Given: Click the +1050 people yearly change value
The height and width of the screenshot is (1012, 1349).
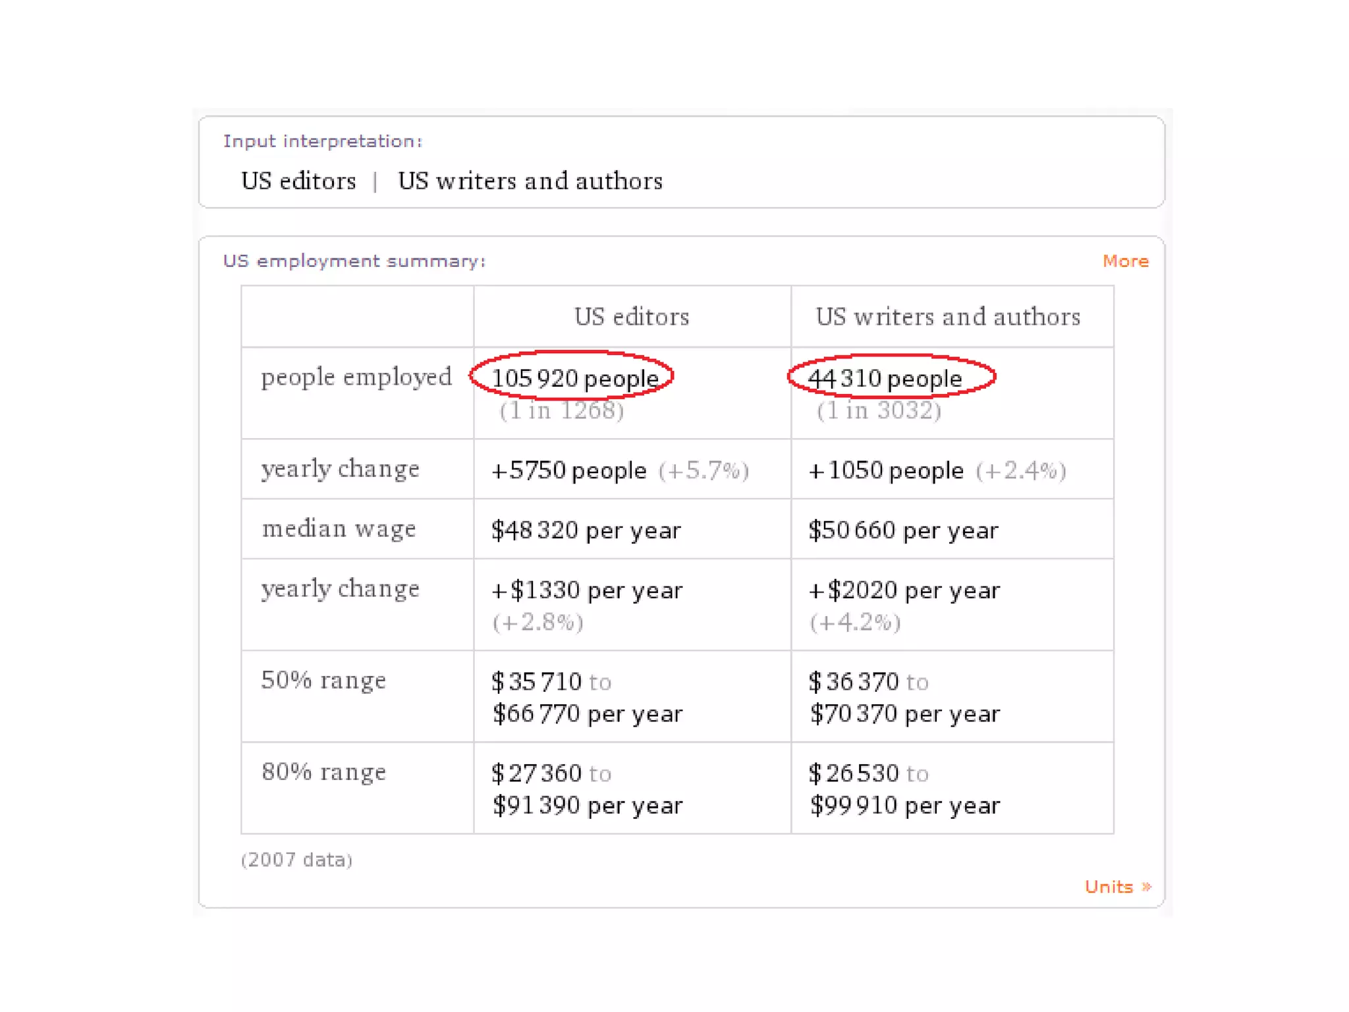Looking at the screenshot, I should [x=886, y=470].
